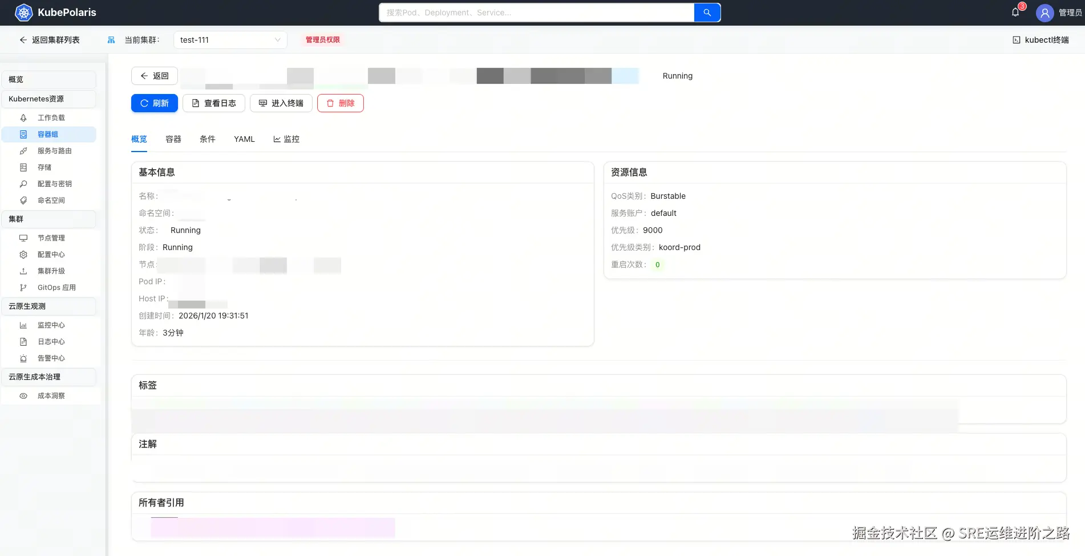Open the 管理员 user avatar
The height and width of the screenshot is (556, 1085).
pyautogui.click(x=1044, y=13)
